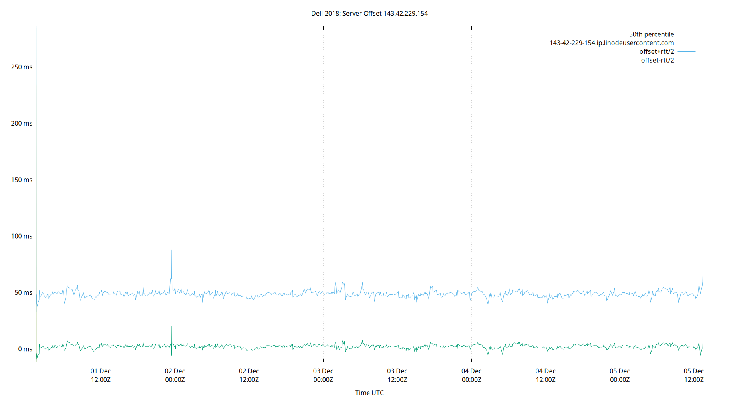The height and width of the screenshot is (399, 739).
Task: Open the 05 Dec 12:00Z tick label
Action: pos(695,375)
